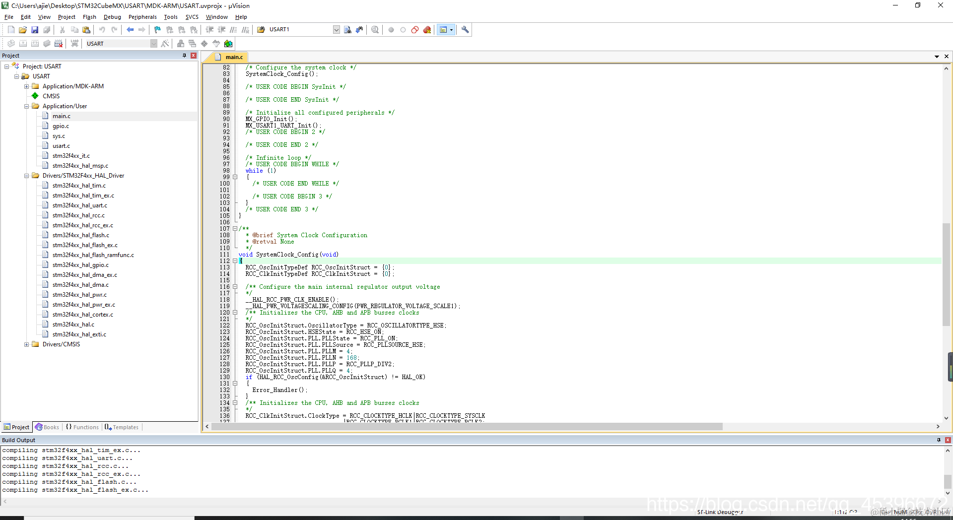Select the CMSIS component item
Viewport: 953px width, 520px height.
[x=51, y=96]
